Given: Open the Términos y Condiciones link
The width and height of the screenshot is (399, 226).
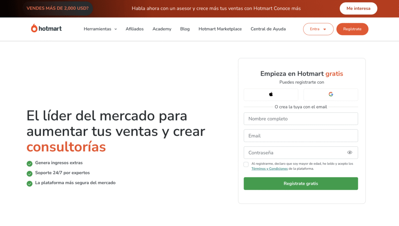Looking at the screenshot, I should click(x=270, y=169).
